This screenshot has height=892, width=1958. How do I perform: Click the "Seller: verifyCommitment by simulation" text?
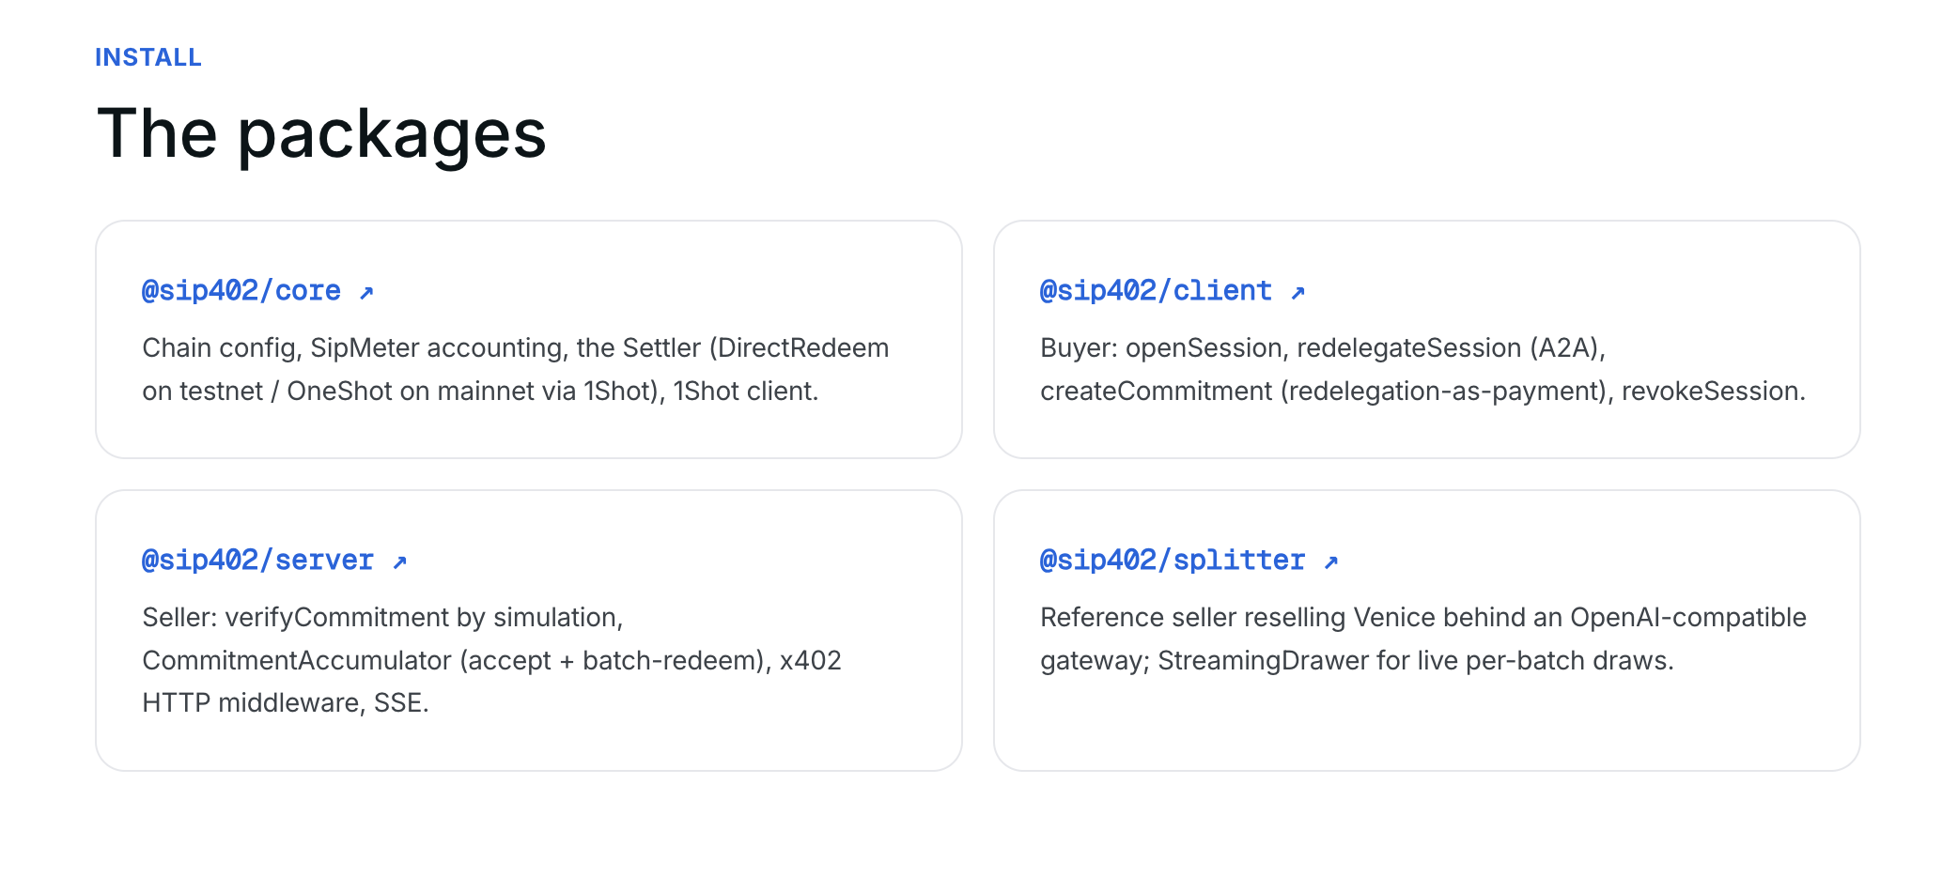point(382,618)
